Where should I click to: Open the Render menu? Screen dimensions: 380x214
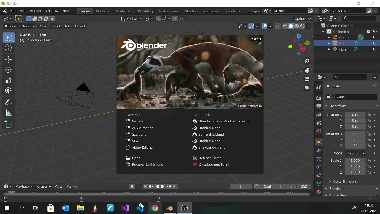(36, 11)
